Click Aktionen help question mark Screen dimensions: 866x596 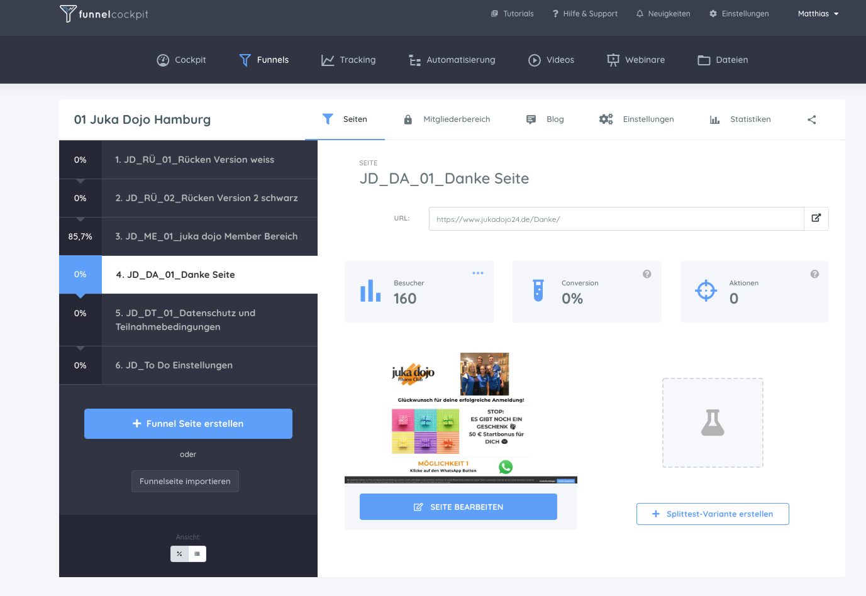[814, 274]
